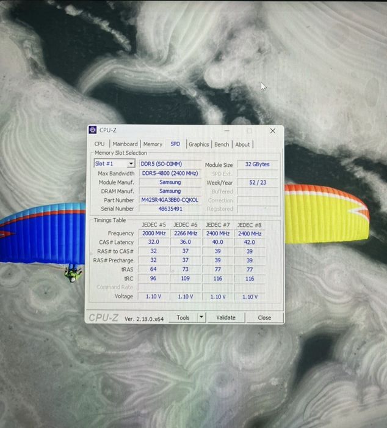387x428 pixels.
Task: Click the JEDEC #5 voltage 1.10 V cell
Action: 153,297
